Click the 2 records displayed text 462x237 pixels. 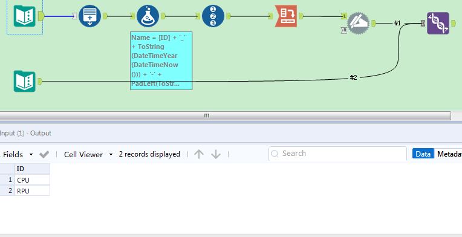(x=149, y=154)
